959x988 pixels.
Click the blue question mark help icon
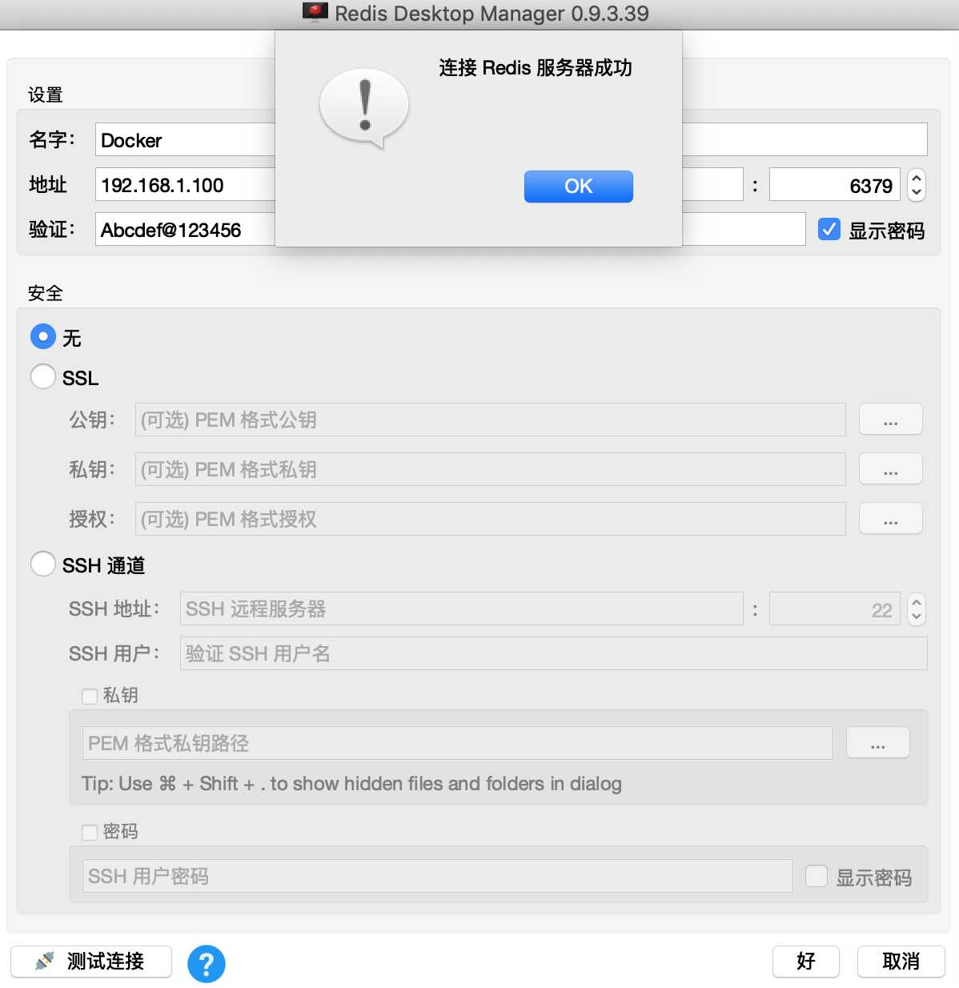207,963
